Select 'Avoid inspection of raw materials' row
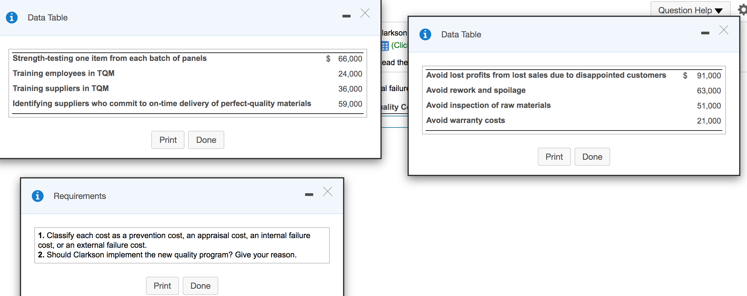The width and height of the screenshot is (747, 296). pyautogui.click(x=574, y=105)
